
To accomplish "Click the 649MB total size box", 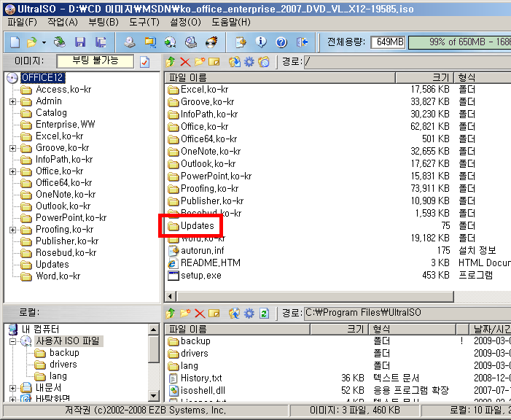I will click(x=388, y=42).
